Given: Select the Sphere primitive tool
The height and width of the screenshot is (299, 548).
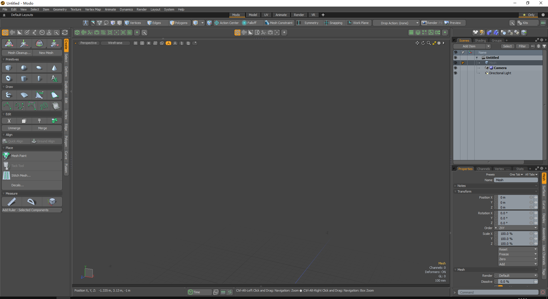Looking at the screenshot, I should pos(24,68).
